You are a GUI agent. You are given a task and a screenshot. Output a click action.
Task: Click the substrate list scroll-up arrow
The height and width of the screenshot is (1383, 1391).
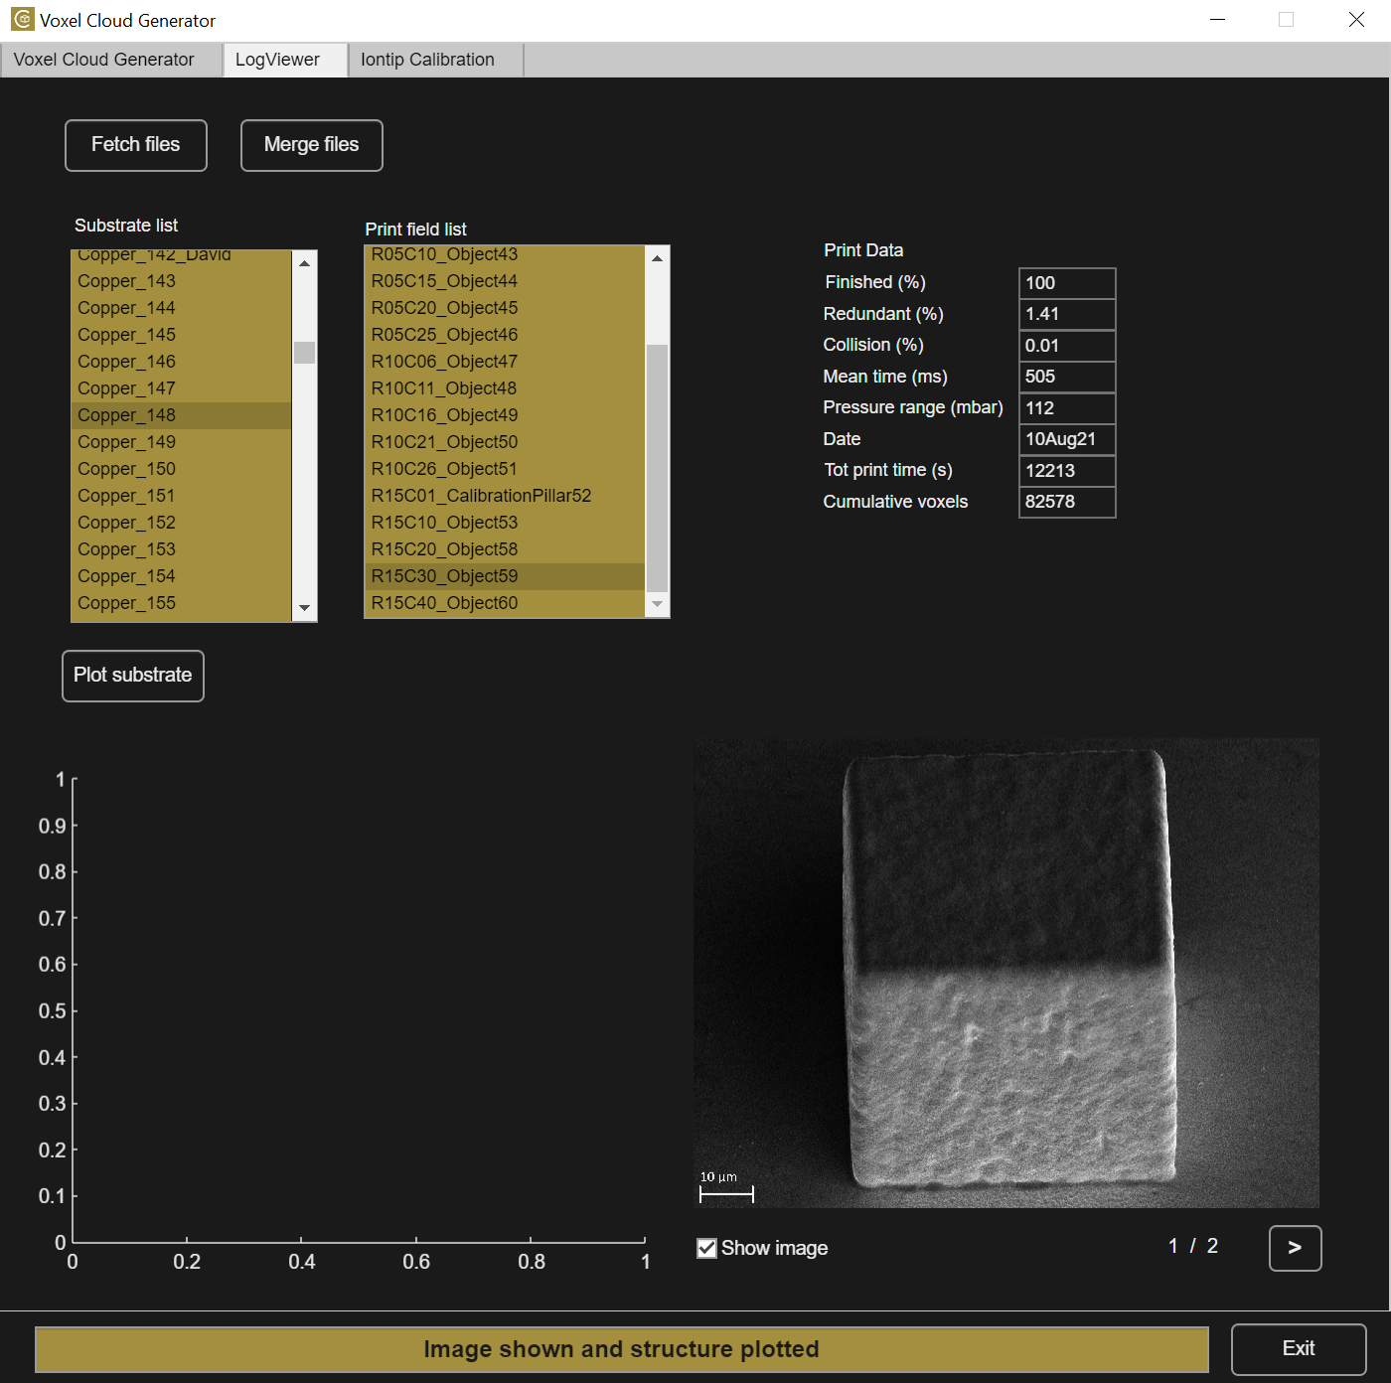[304, 262]
